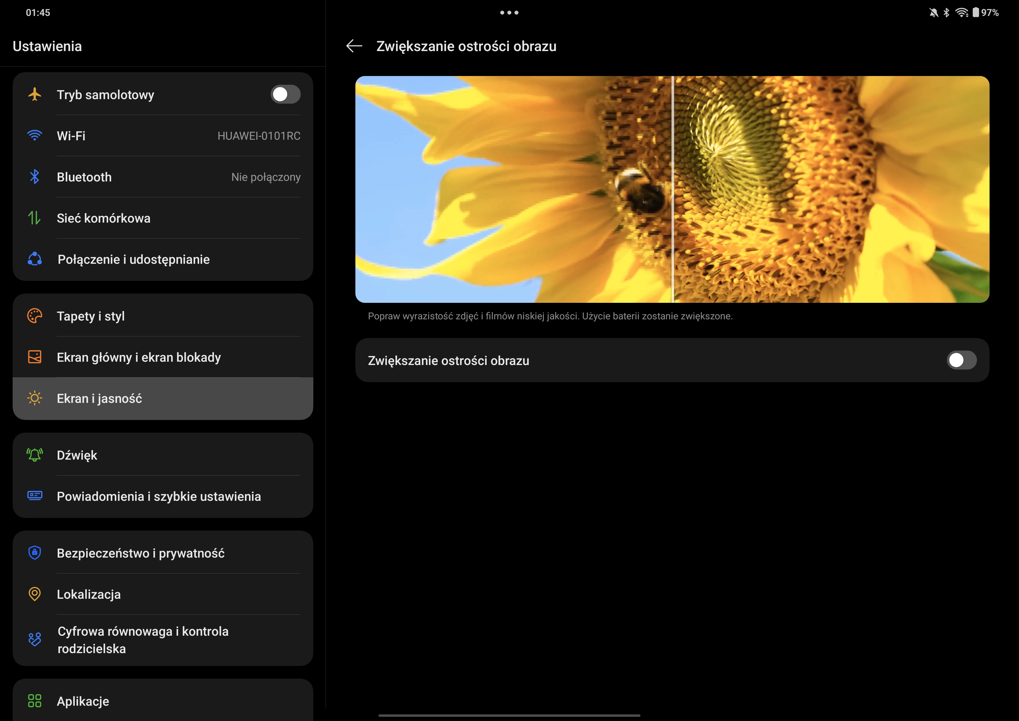This screenshot has height=721, width=1019.
Task: Click the back arrow icon
Action: coord(354,46)
